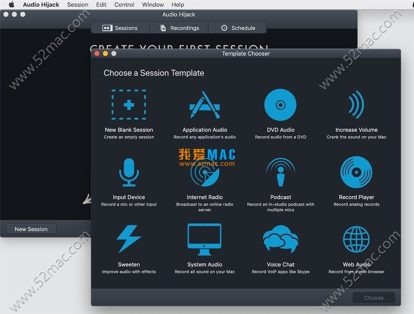Click 'Record all sound on your Mac' description
Screen dimensions: 414x314
pos(204,271)
